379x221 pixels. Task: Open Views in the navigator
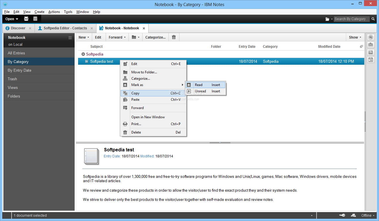(x=39, y=87)
